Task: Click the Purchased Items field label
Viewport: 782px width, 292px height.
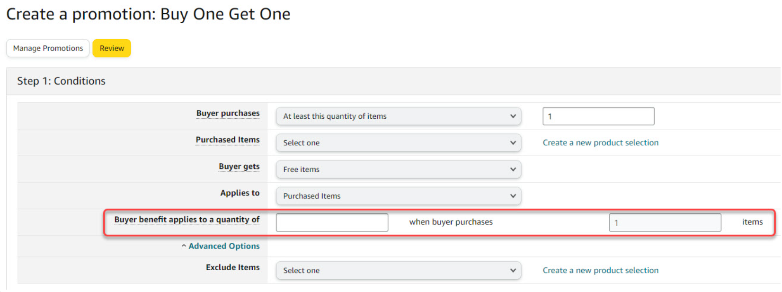Action: pos(227,140)
